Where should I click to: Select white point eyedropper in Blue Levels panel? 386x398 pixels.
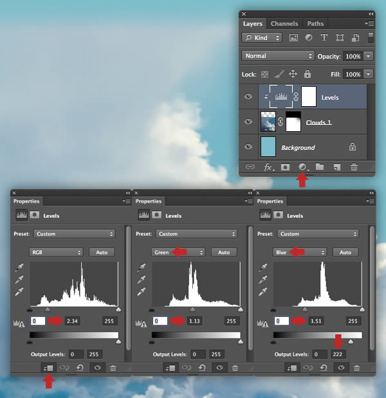click(x=263, y=292)
